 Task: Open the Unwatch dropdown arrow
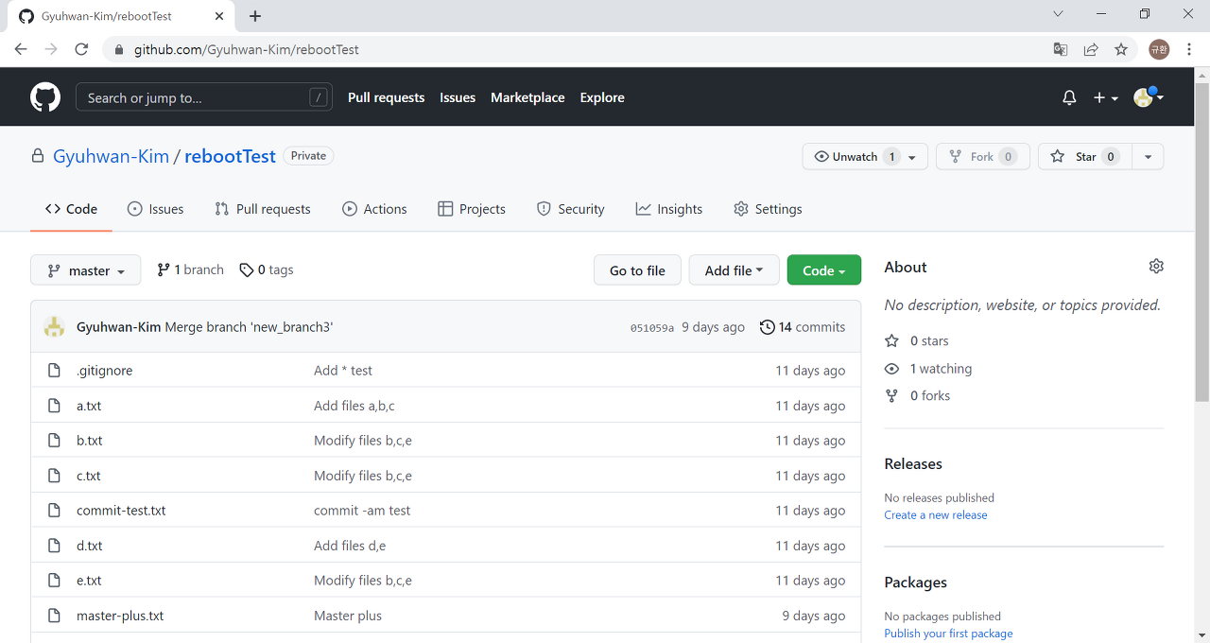point(912,157)
